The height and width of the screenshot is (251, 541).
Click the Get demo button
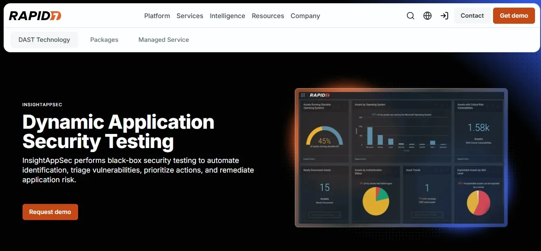point(514,16)
